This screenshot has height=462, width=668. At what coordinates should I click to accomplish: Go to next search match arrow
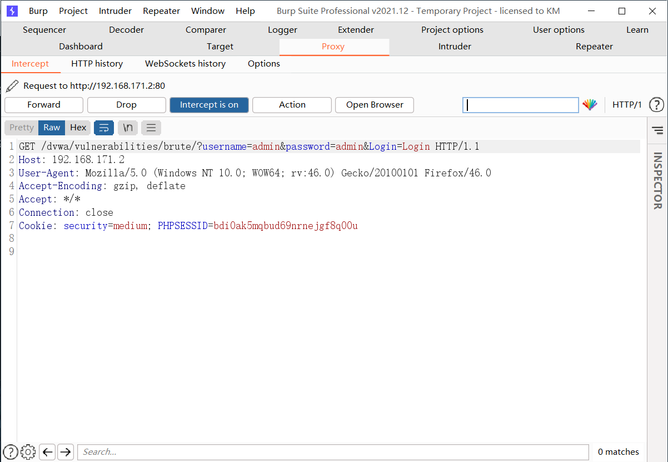tap(66, 452)
